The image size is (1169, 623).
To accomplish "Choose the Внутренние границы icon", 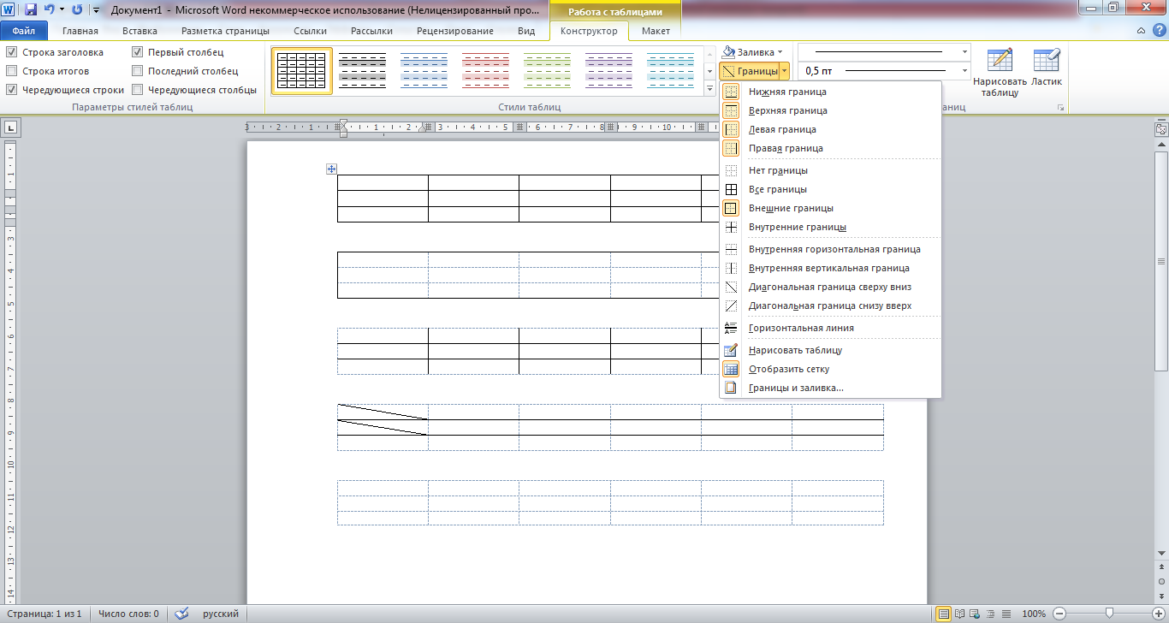I will tap(731, 227).
